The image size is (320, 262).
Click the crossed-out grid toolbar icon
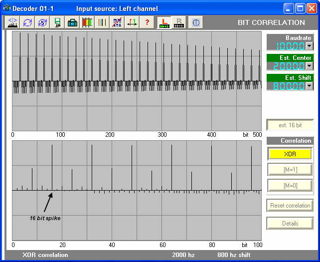click(x=117, y=22)
